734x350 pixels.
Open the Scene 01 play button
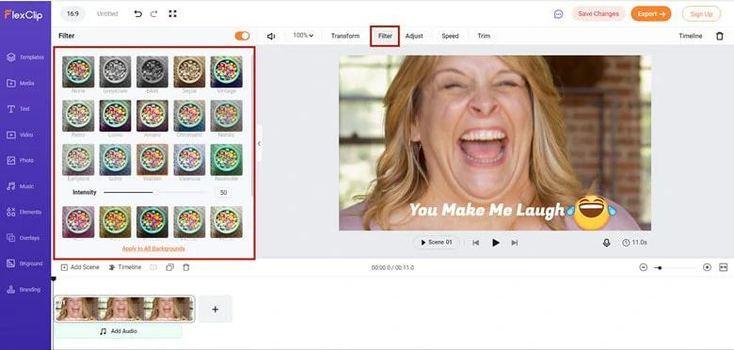tap(437, 243)
